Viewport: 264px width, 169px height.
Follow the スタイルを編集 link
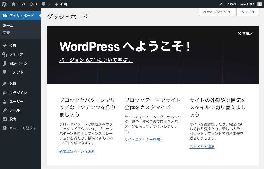pyautogui.click(x=202, y=147)
